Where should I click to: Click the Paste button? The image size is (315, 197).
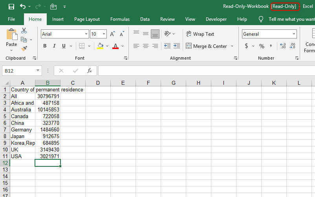11,38
